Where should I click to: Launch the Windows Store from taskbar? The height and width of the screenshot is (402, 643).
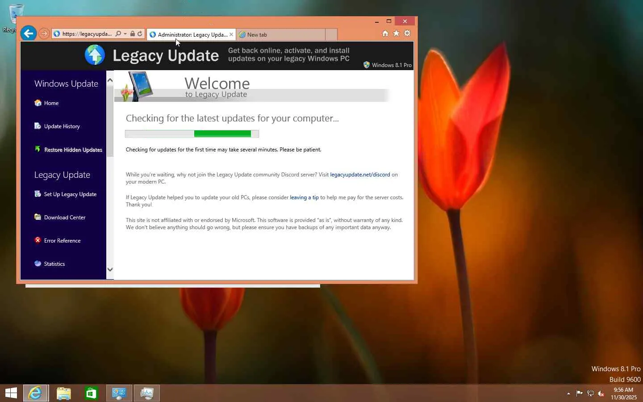click(x=91, y=393)
